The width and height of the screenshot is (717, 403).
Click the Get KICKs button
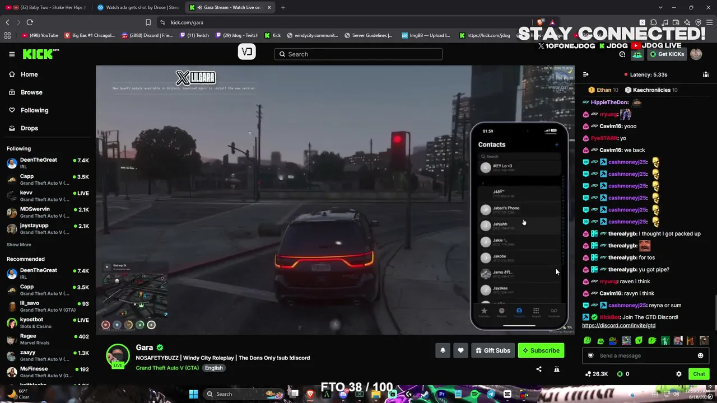(667, 54)
